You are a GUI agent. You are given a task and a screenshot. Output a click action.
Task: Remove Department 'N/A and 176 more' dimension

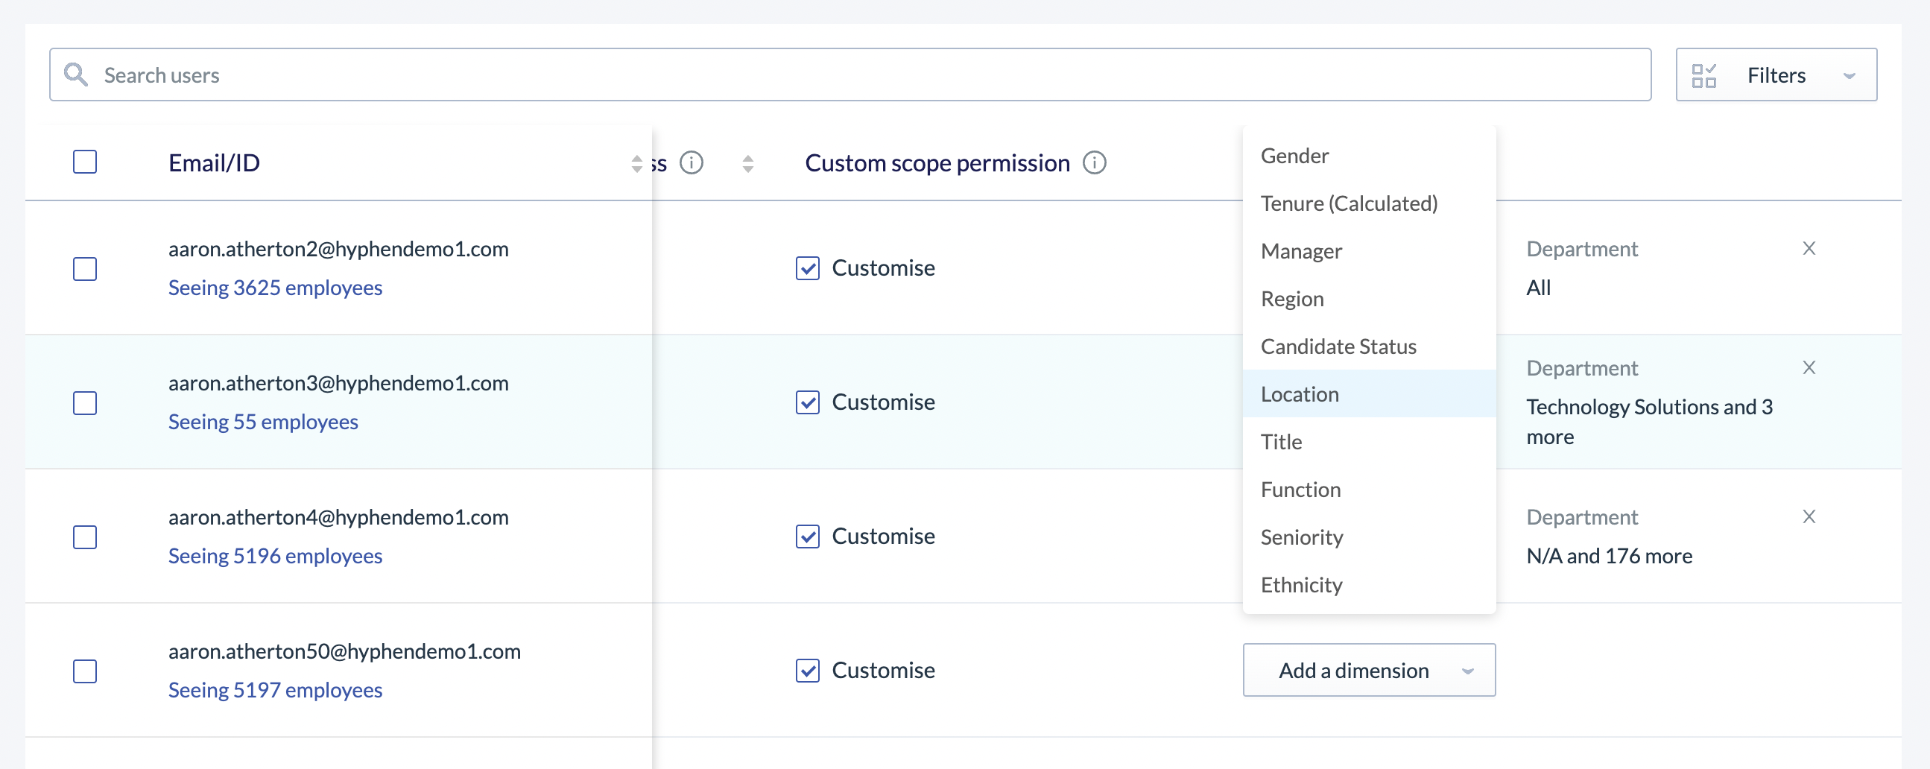[x=1809, y=516]
